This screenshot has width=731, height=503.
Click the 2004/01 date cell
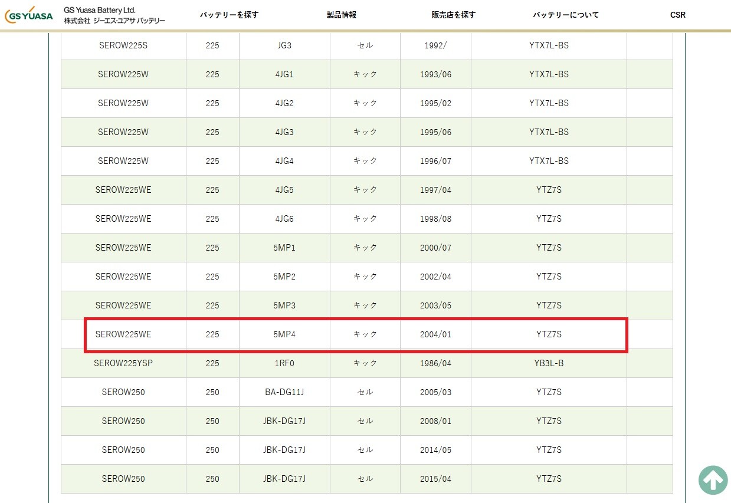point(435,334)
